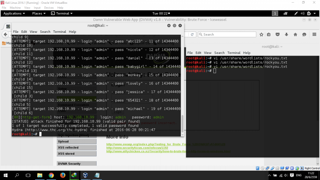The width and height of the screenshot is (320, 180).
Task: Start a Firefox Hello conversation
Action: tap(303, 35)
